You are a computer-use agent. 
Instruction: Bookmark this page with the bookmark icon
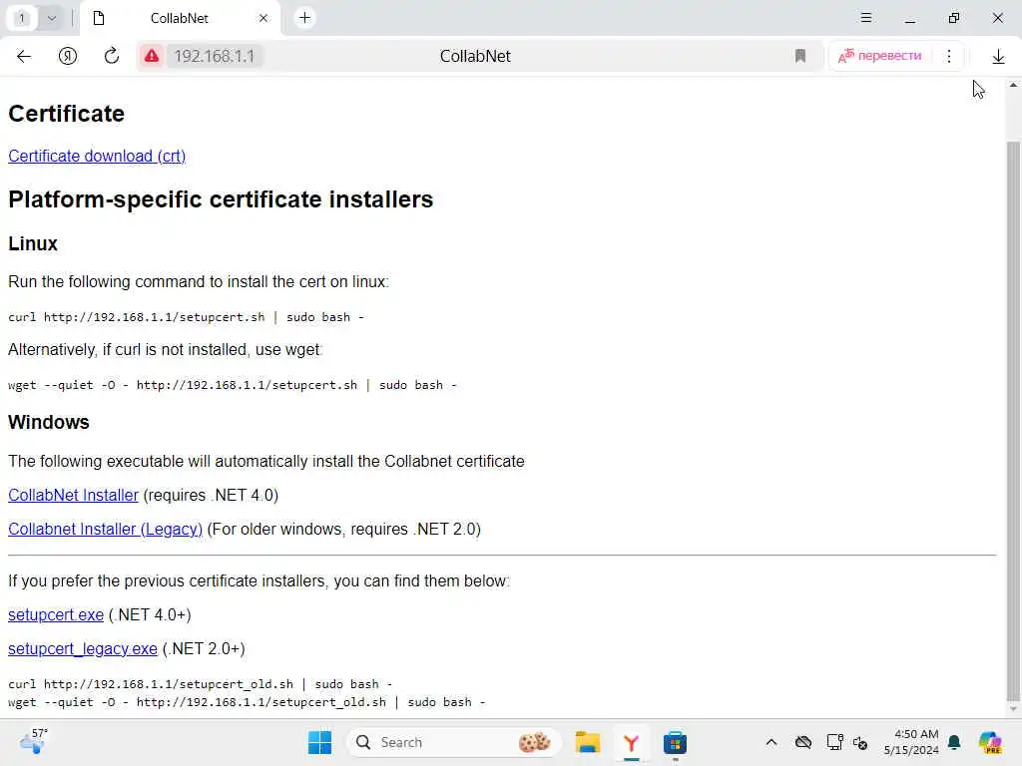pyautogui.click(x=800, y=56)
